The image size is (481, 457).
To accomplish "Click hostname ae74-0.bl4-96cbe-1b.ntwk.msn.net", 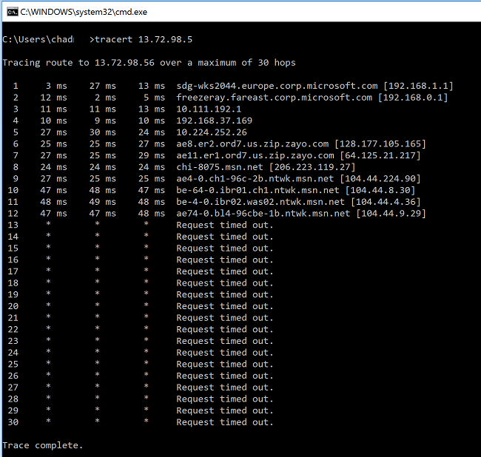I will (263, 214).
